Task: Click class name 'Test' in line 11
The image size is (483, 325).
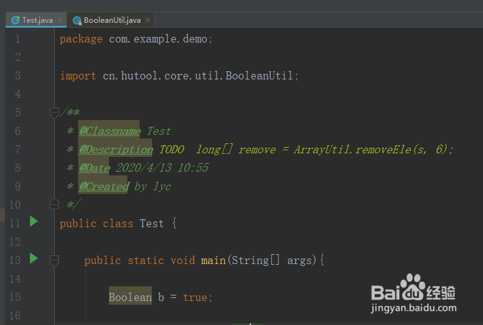Action: tap(151, 223)
